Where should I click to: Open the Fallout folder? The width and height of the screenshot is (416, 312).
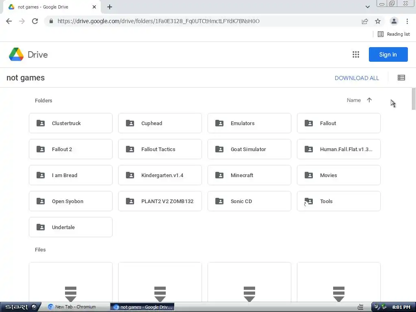[339, 123]
